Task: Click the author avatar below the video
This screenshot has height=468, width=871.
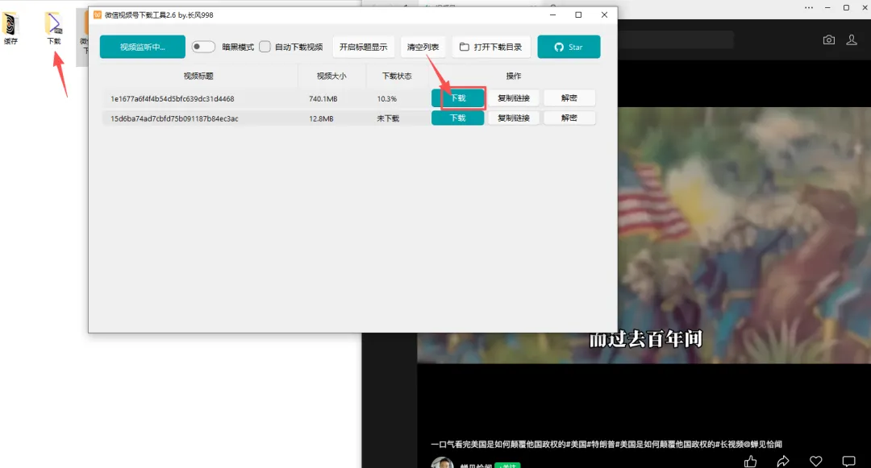Action: click(x=442, y=463)
